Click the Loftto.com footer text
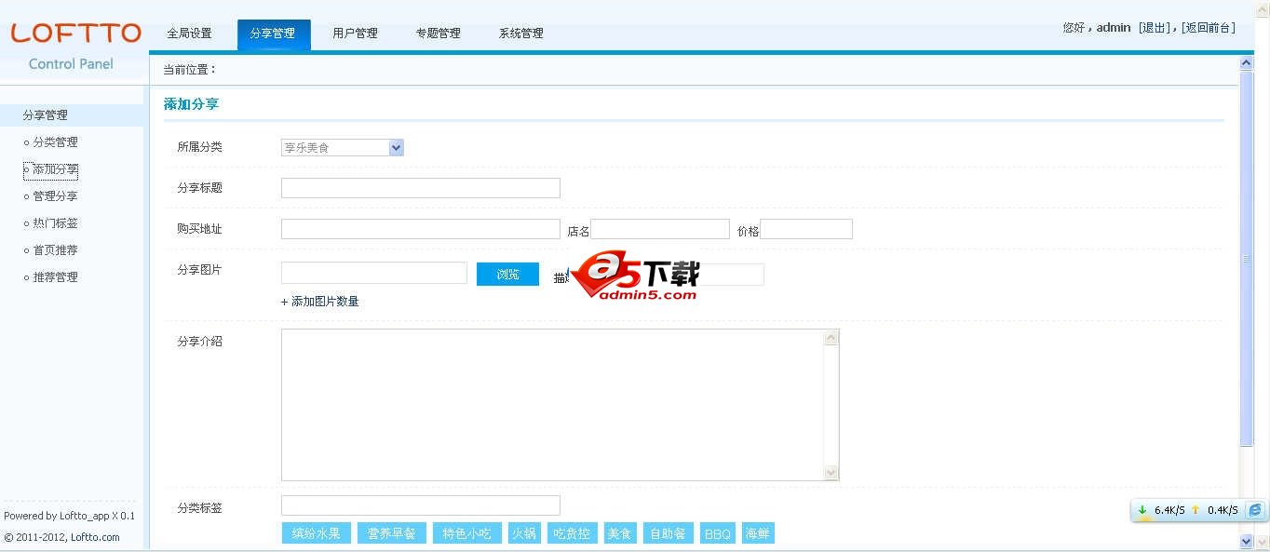The width and height of the screenshot is (1270, 552). pos(95,537)
